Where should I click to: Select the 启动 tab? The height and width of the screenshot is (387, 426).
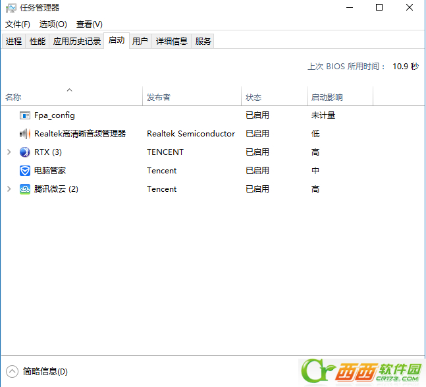(117, 40)
